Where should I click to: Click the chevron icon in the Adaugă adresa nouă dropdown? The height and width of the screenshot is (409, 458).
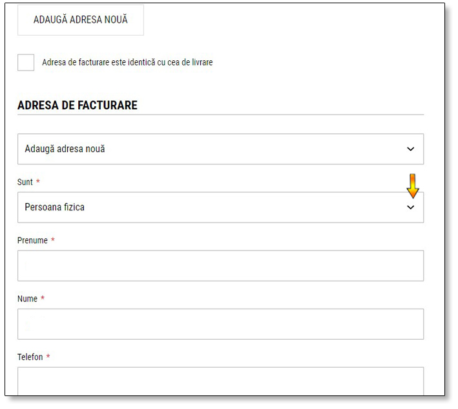410,149
